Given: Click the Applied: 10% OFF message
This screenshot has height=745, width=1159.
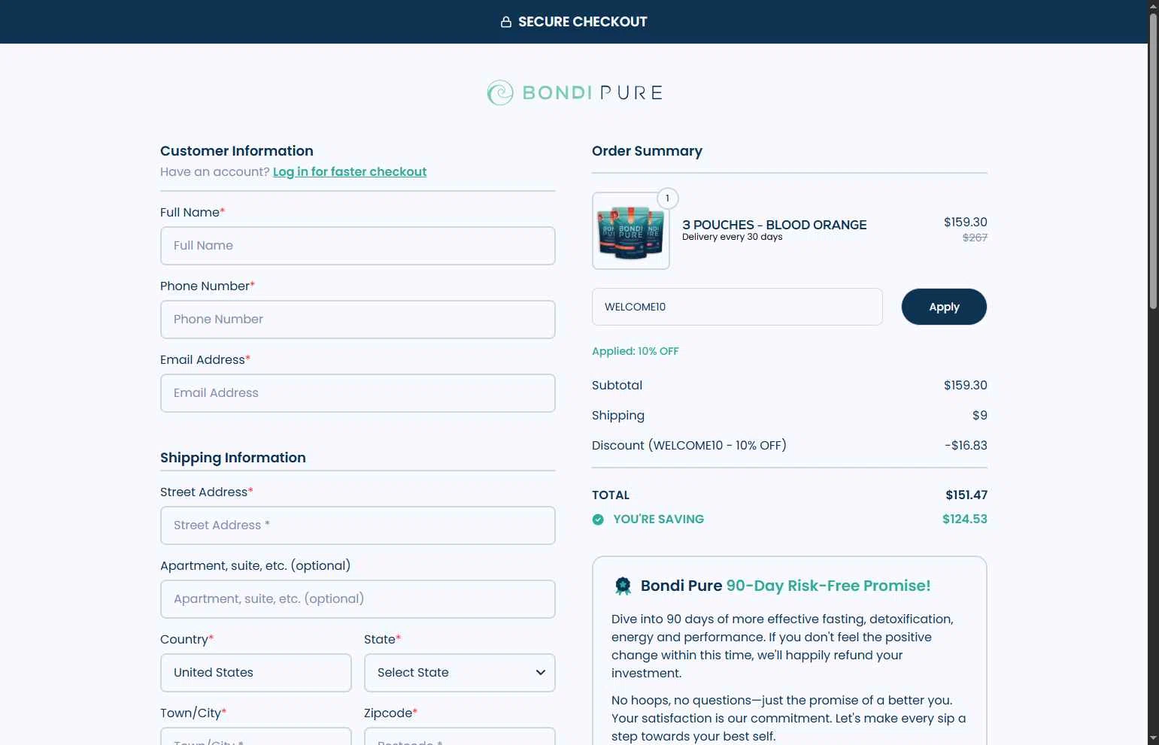Looking at the screenshot, I should 635,351.
